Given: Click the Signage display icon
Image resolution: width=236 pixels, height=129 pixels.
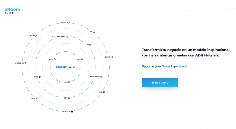Looking at the screenshot, I should coord(72,111).
